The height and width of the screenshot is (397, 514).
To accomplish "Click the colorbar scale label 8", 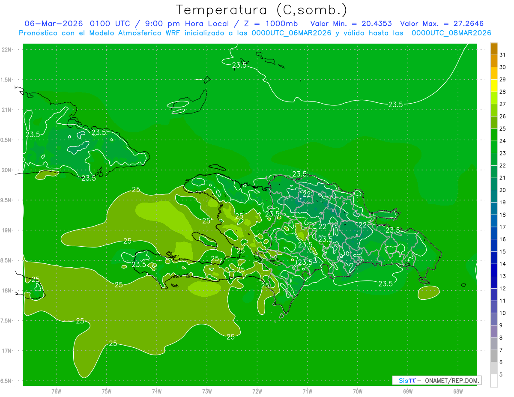I will (501, 338).
